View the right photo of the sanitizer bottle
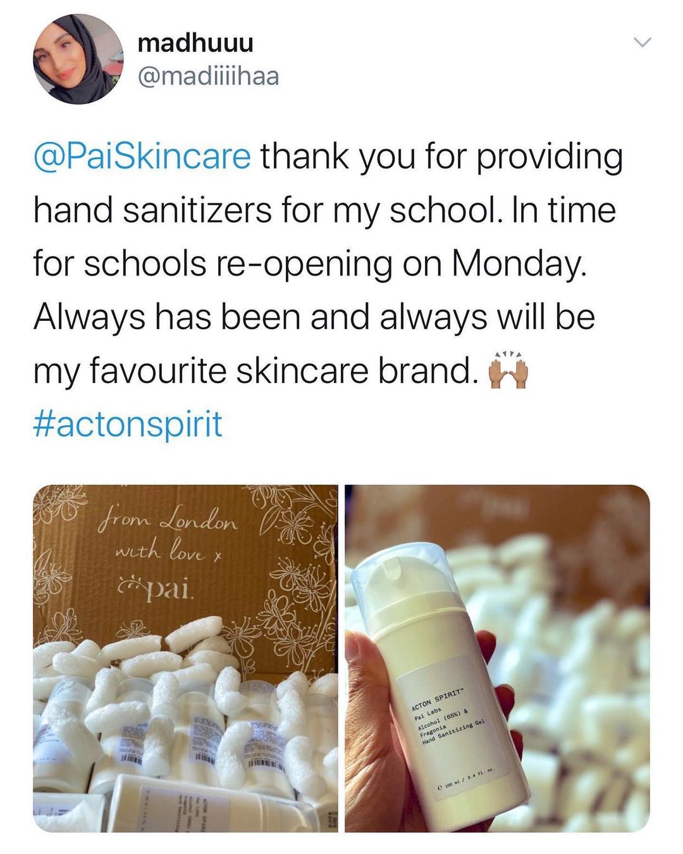 [x=497, y=658]
